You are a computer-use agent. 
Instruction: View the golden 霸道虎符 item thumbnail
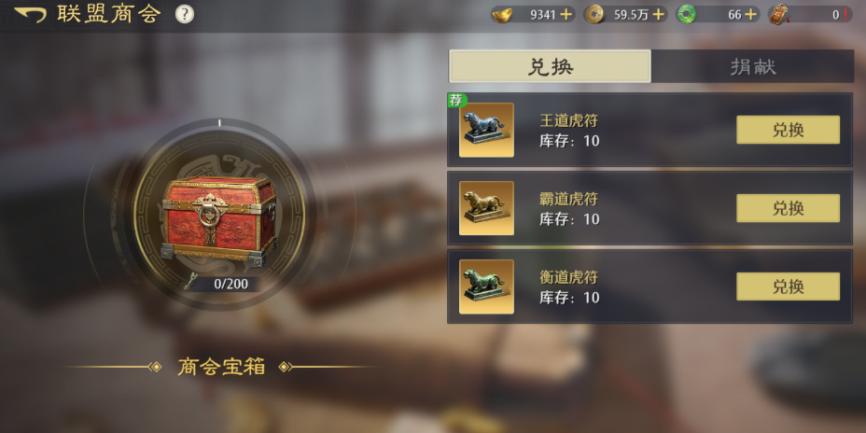pos(486,208)
